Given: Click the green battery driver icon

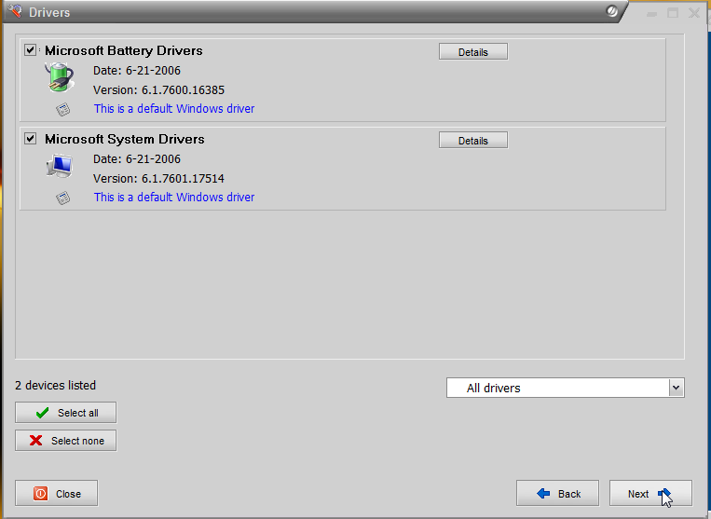Looking at the screenshot, I should pyautogui.click(x=59, y=77).
